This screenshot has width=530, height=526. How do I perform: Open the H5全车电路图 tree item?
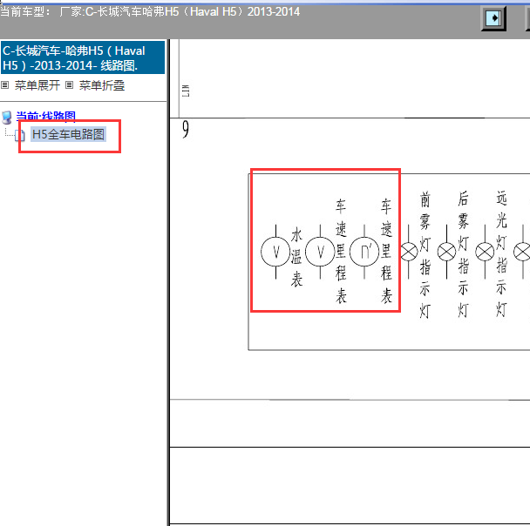coord(68,134)
